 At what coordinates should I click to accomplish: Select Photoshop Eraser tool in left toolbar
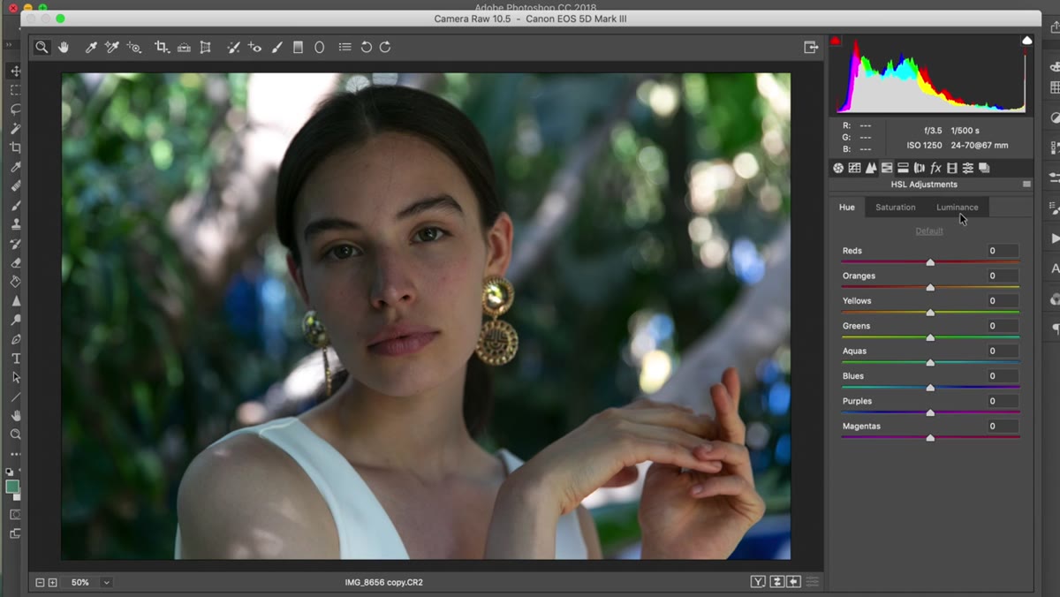15,263
